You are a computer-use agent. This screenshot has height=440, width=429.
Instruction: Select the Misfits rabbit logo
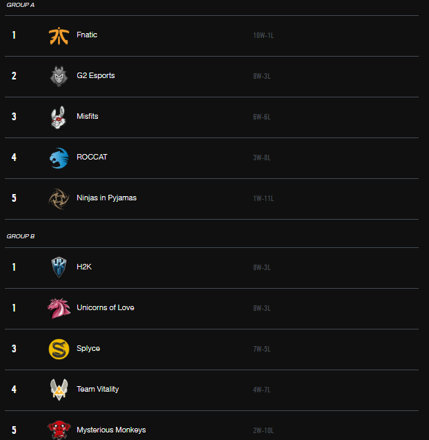59,117
